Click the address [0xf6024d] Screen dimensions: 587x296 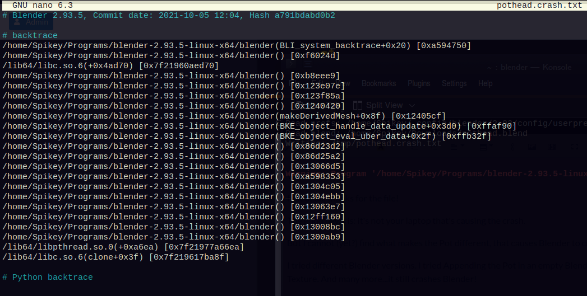point(315,56)
